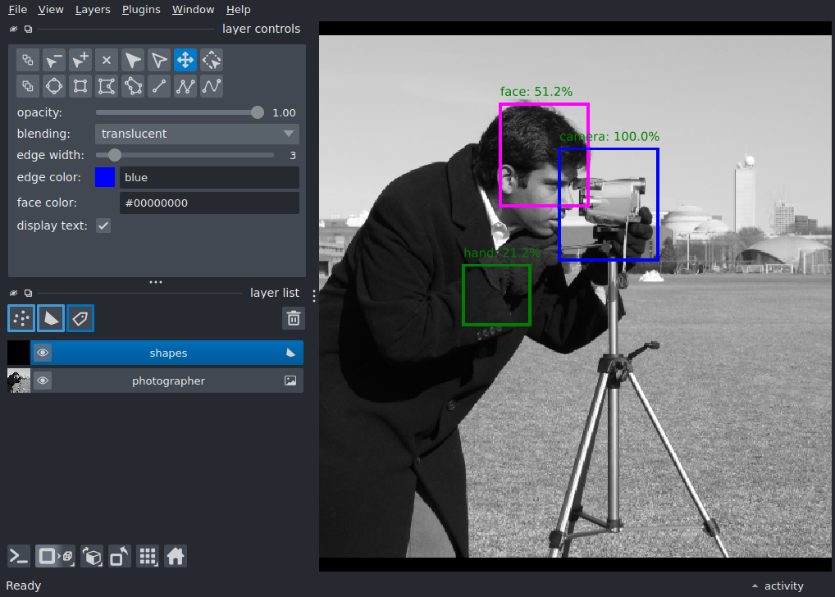The width and height of the screenshot is (835, 597).
Task: Activate the select vertices tool
Action: click(158, 60)
